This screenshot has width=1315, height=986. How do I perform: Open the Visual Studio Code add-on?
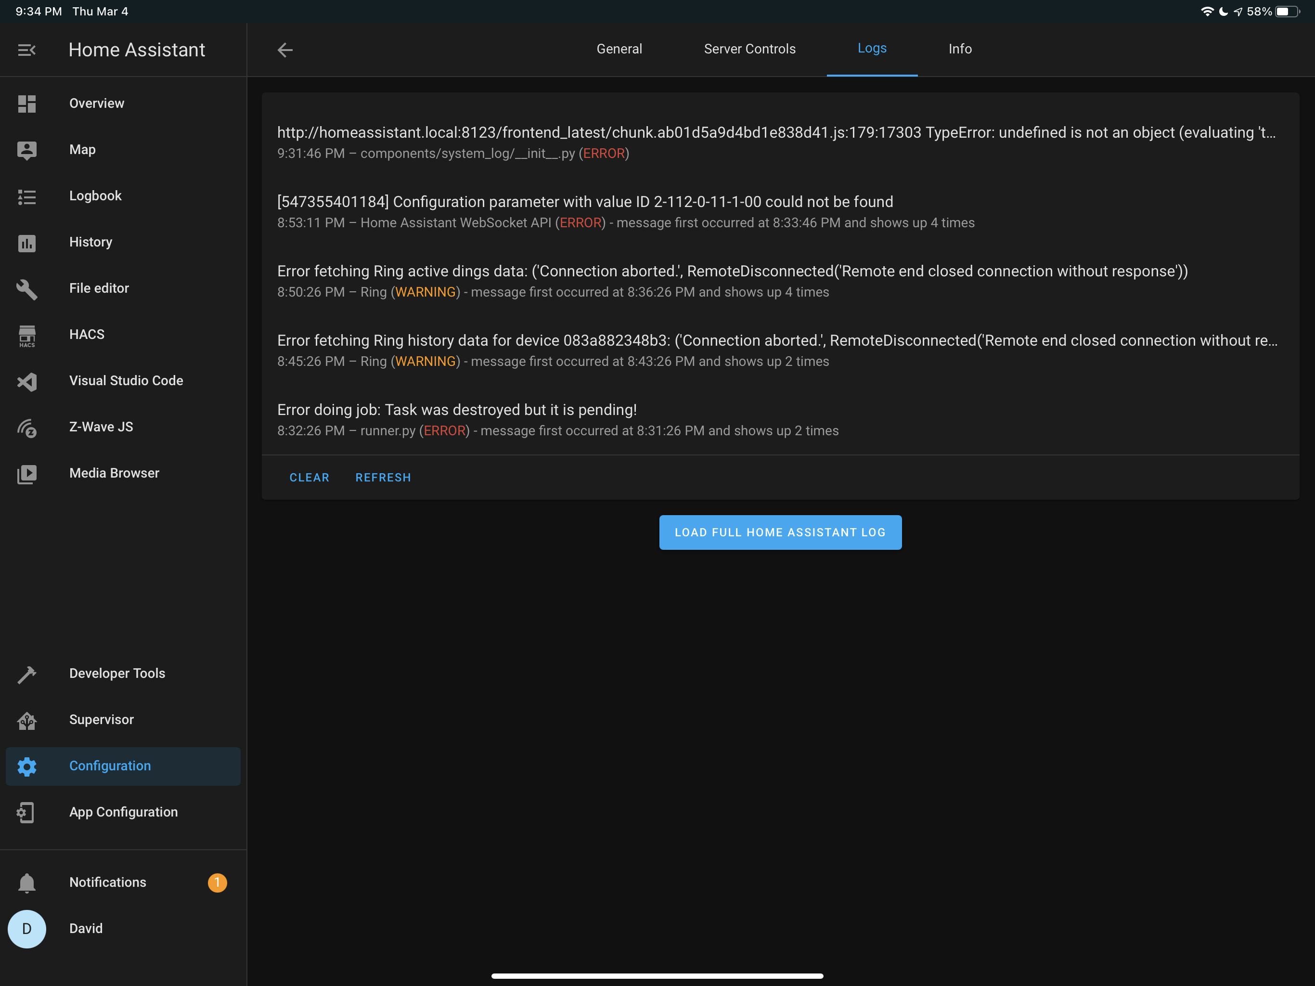coord(126,381)
